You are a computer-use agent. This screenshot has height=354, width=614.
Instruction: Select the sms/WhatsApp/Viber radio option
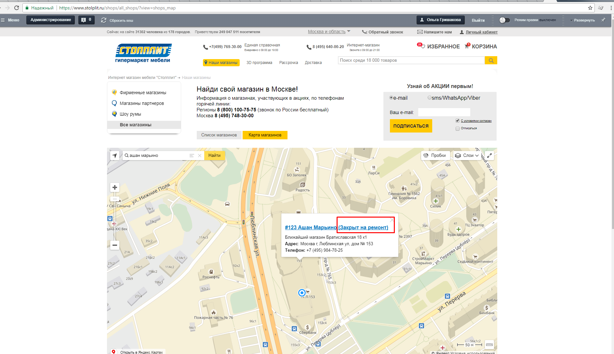(430, 98)
